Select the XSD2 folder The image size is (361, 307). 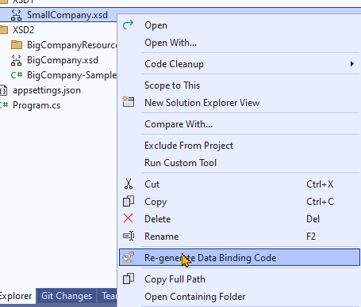point(23,30)
